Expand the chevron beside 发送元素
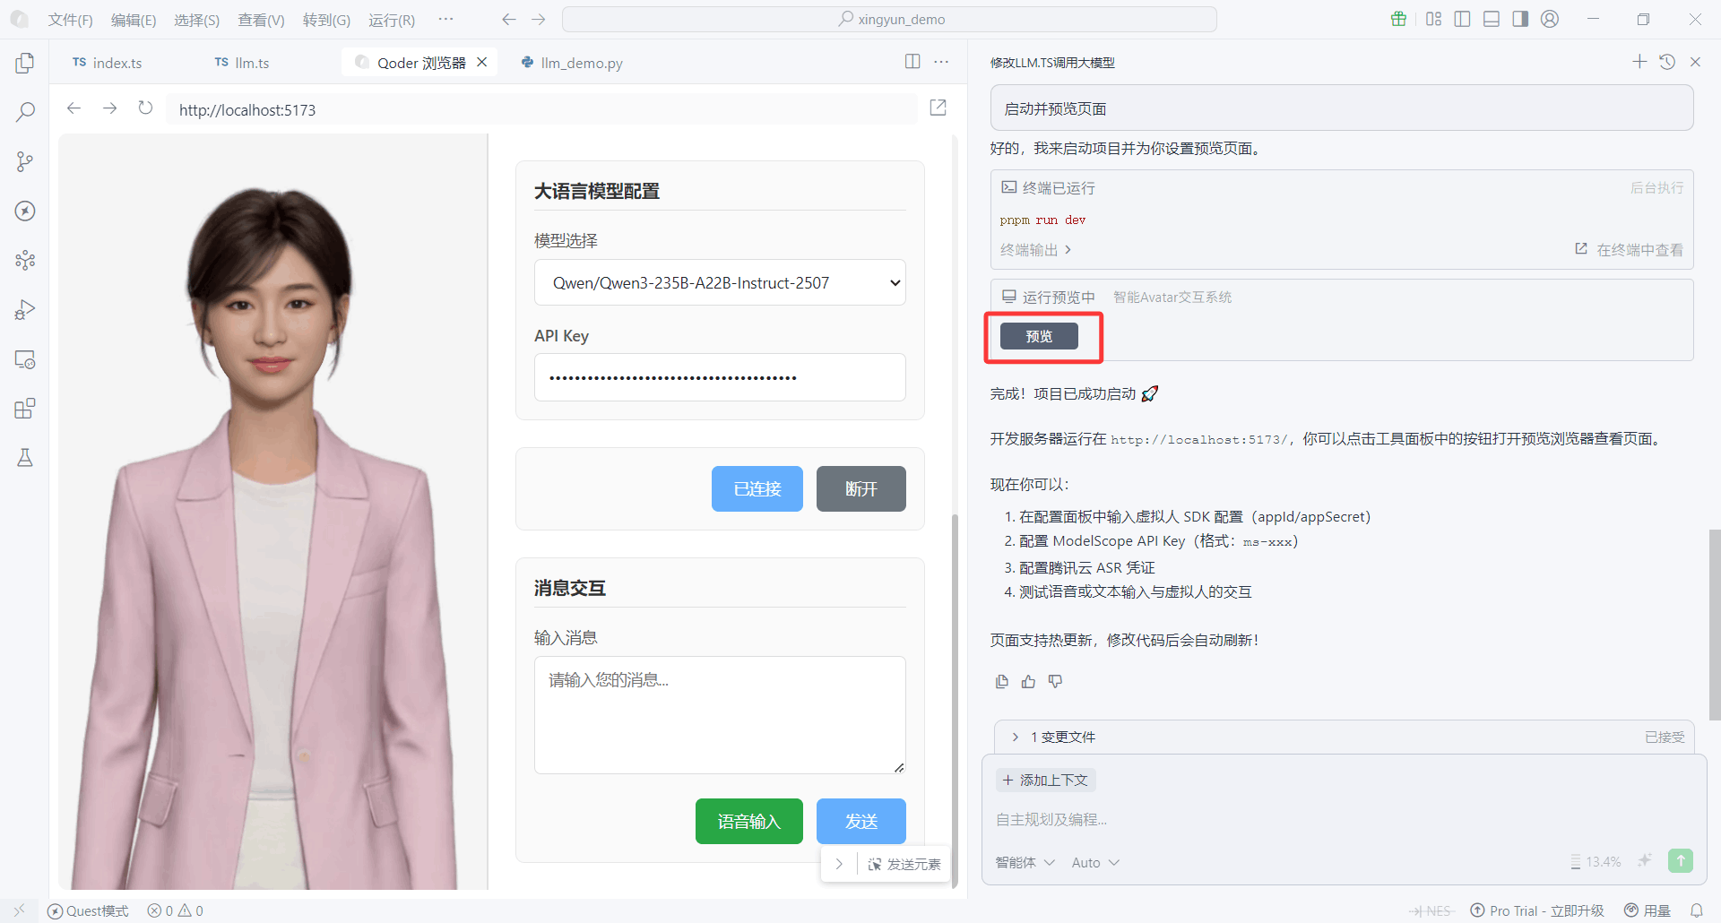This screenshot has width=1721, height=923. click(839, 864)
